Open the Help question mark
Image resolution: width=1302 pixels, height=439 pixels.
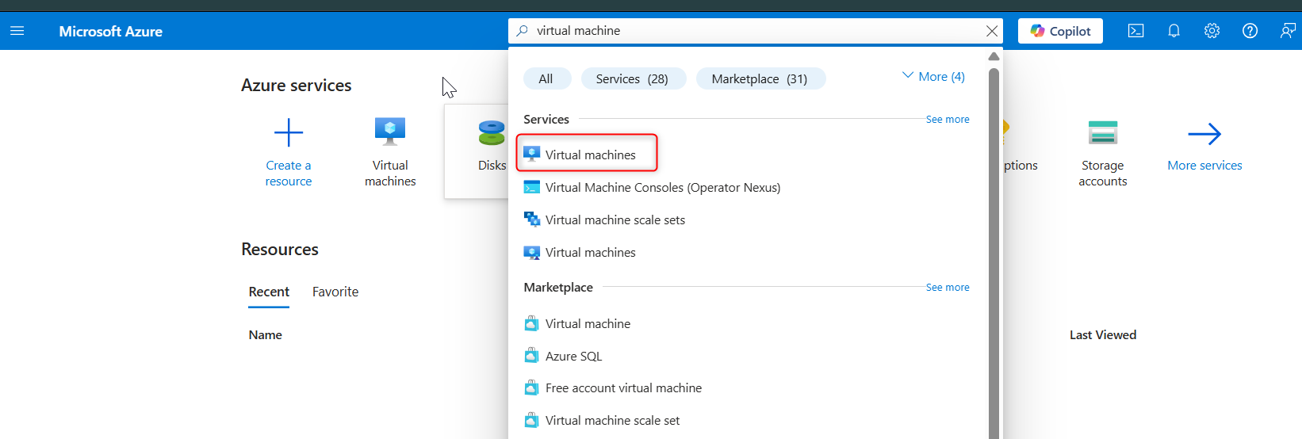(1250, 31)
